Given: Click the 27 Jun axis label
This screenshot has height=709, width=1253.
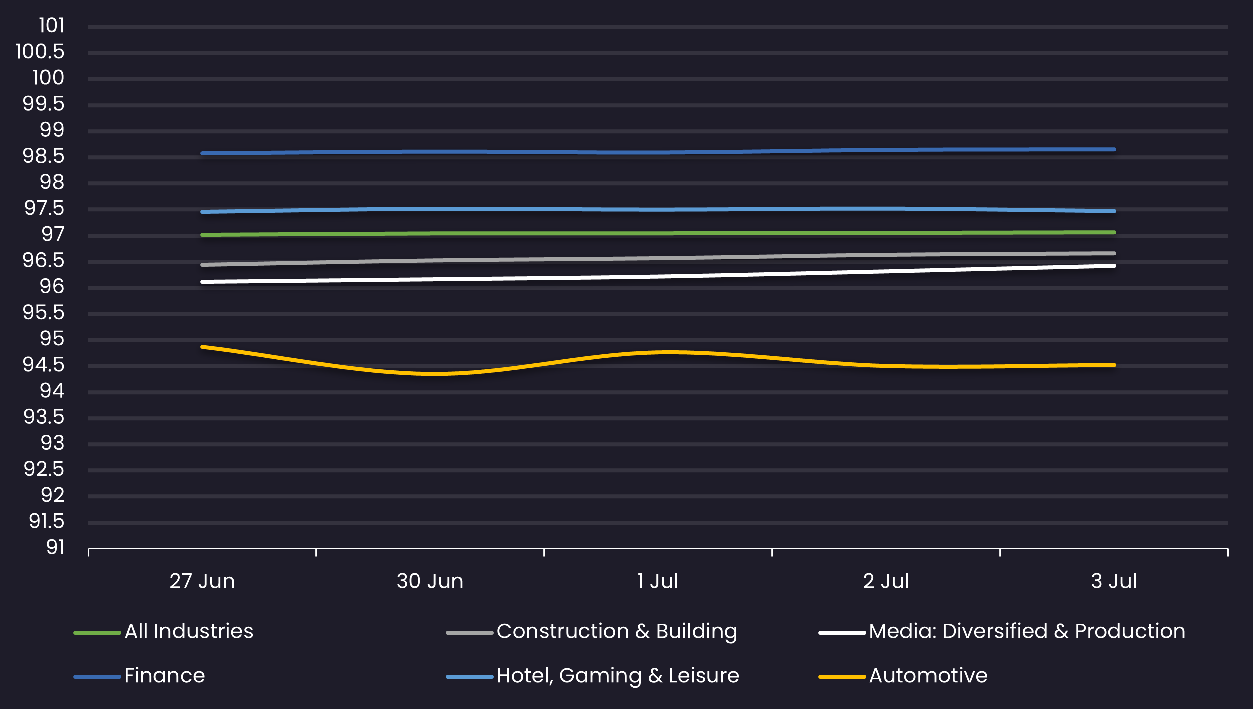Looking at the screenshot, I should point(202,581).
